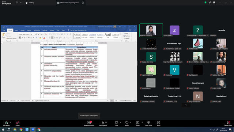The width and height of the screenshot is (234, 132).
Task: Expand audio options arrow beside Join audio
Action: pos(10,122)
